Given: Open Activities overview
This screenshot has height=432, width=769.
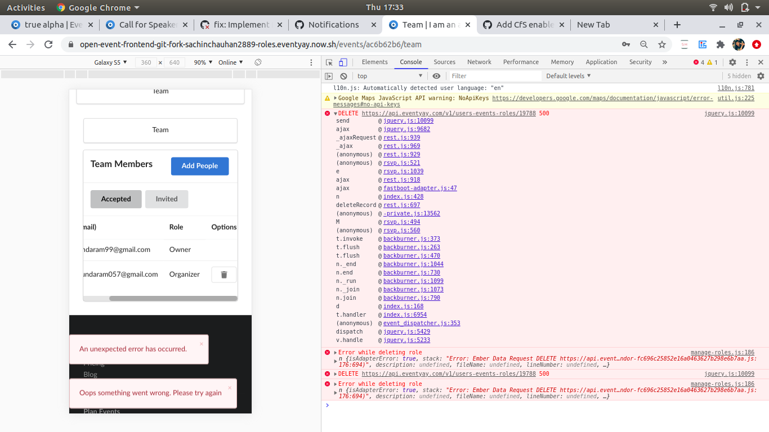Looking at the screenshot, I should point(26,8).
